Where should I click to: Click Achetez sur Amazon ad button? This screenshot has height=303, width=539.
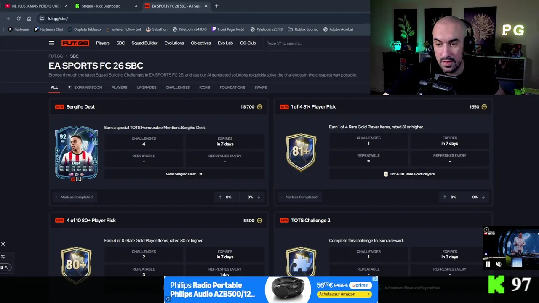click(x=344, y=294)
